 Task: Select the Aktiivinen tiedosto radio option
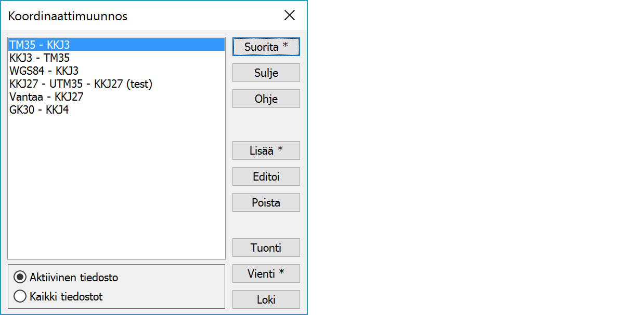coord(21,277)
